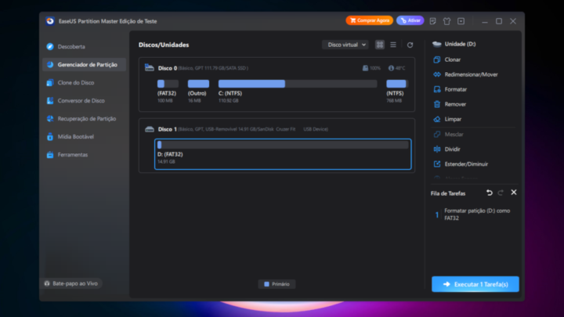Select the Limpar eraser icon
Image resolution: width=564 pixels, height=317 pixels.
pyautogui.click(x=437, y=119)
